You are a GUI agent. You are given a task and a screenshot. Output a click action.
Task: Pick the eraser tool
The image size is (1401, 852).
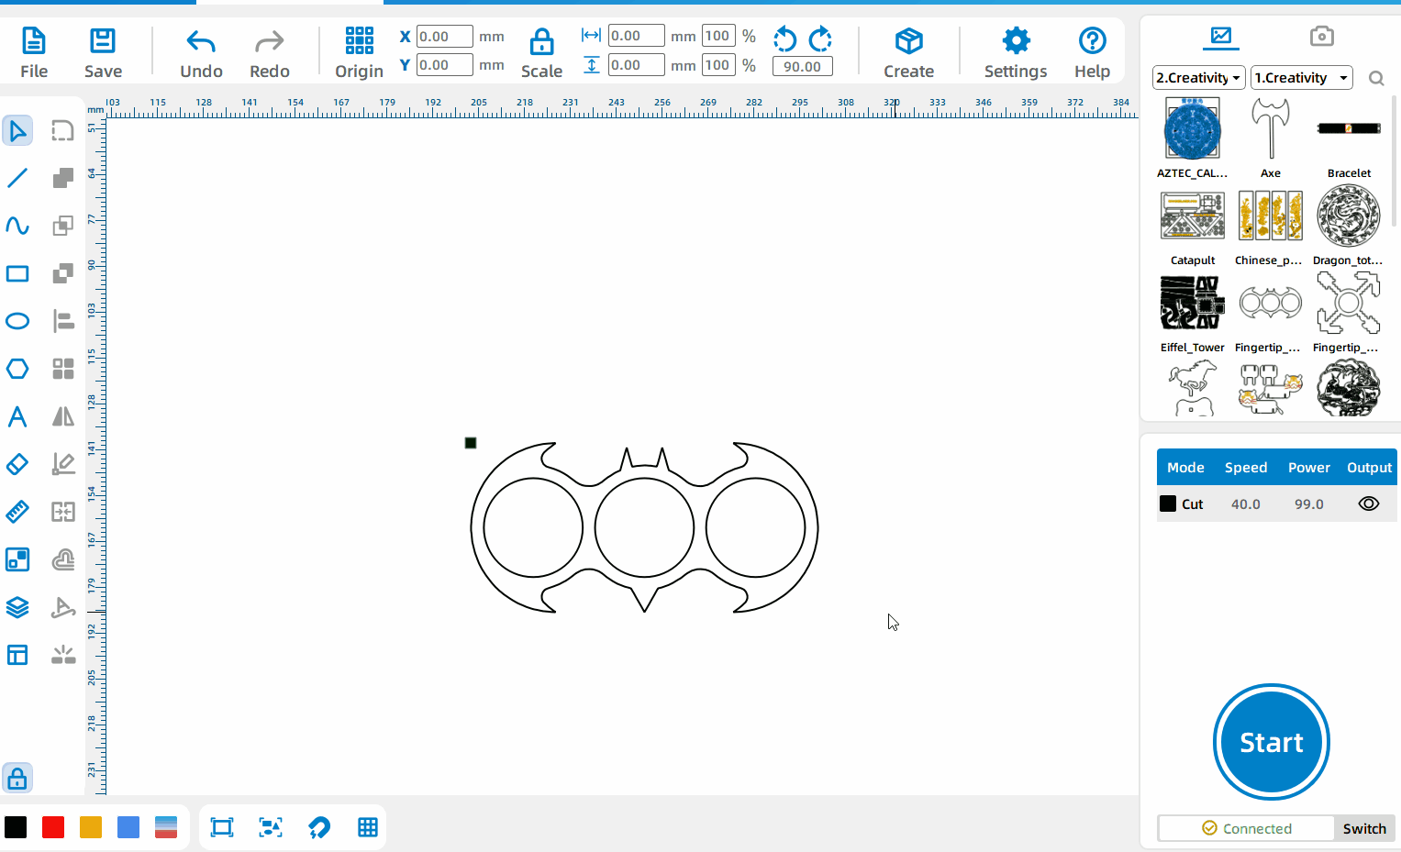coord(17,464)
